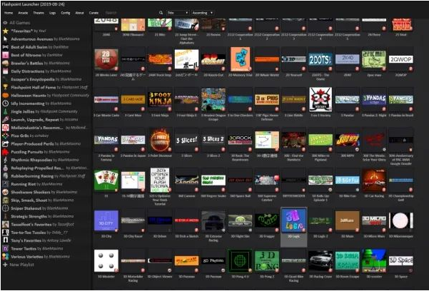
Task: Open the Theatre tab
Action: pyautogui.click(x=39, y=13)
